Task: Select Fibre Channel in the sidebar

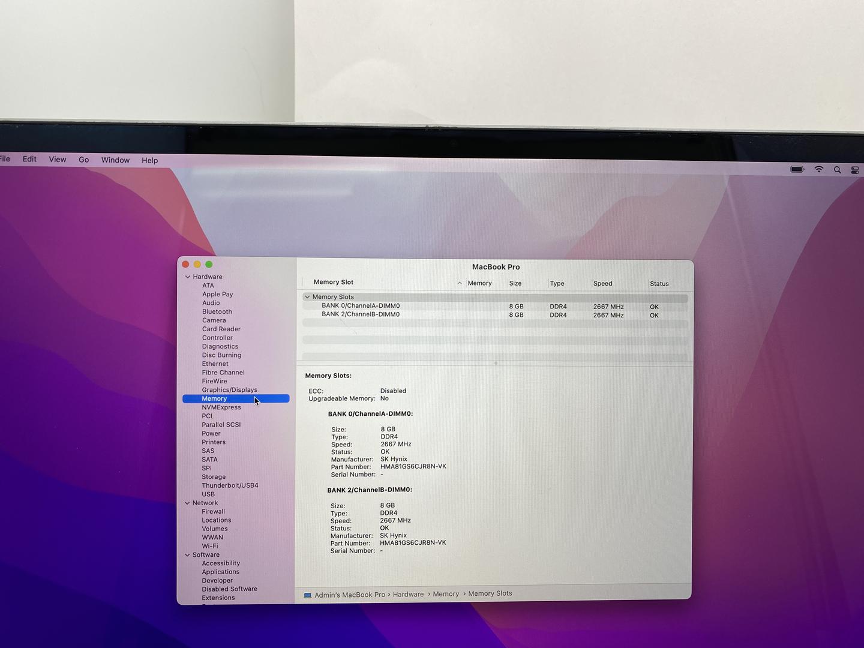Action: [223, 373]
